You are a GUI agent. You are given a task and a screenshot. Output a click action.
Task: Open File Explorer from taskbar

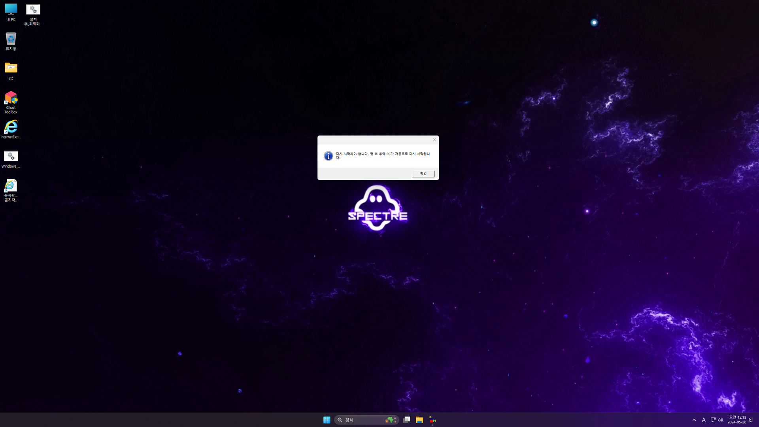click(x=419, y=420)
